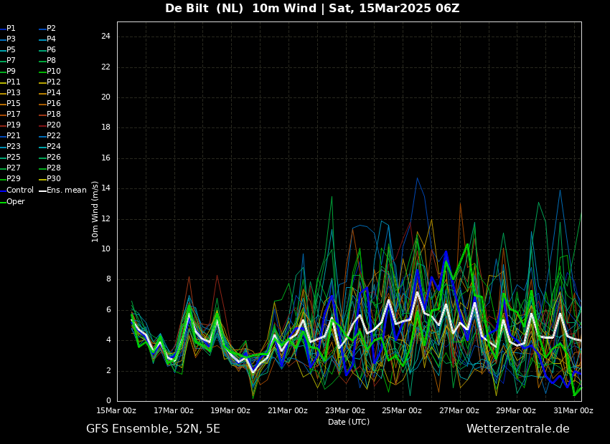Select the Ens. mean legend label
Viewport: 610px width, 444px height.
click(x=66, y=190)
